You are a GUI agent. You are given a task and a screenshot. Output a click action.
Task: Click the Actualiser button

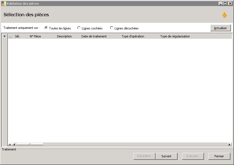tap(221, 28)
